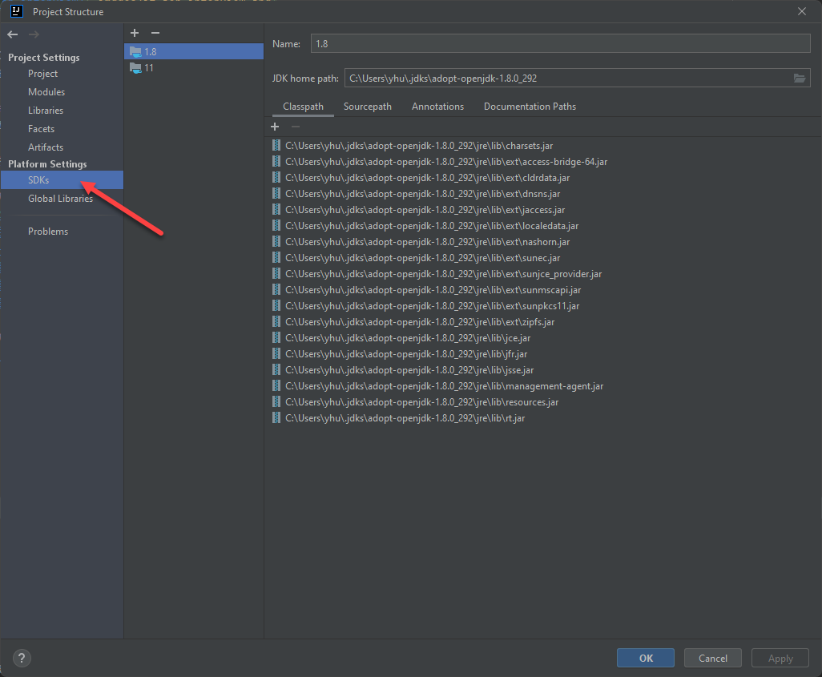Select the sunec.jar entry
Screen dimensions: 822x677
point(417,257)
